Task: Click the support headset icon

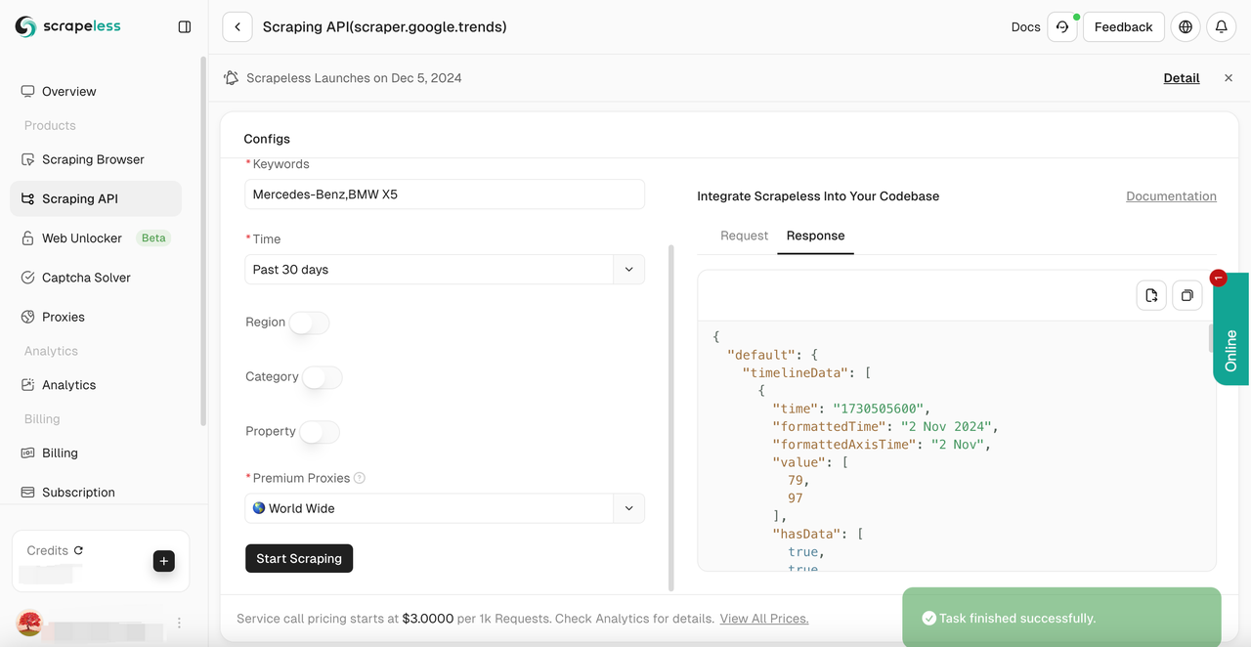Action: tap(1062, 27)
